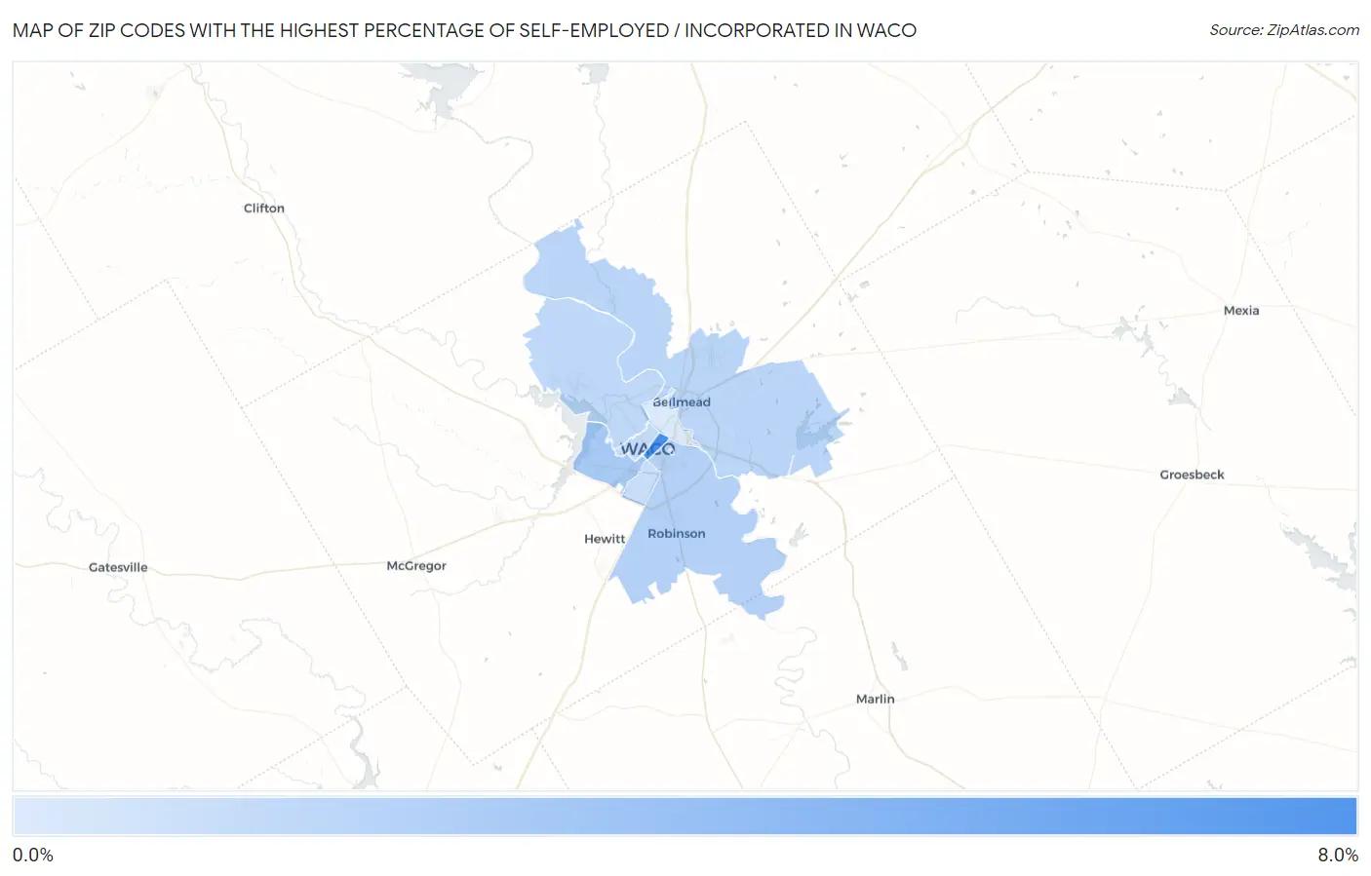1371x876 pixels.
Task: Click the Marlin city label
Action: coord(875,699)
